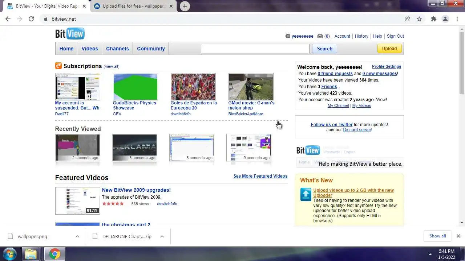Screen dimensions: 465x261
Task: Show hidden system tray icons
Action: pos(430,254)
